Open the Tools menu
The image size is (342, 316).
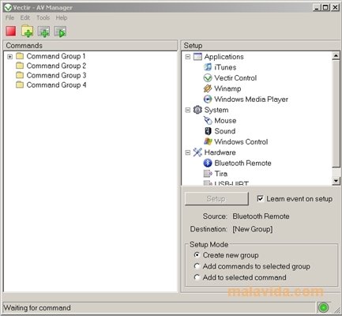pos(43,17)
